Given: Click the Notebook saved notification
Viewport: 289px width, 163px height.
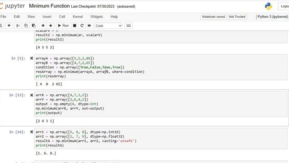Looking at the screenshot, I should tap(214, 17).
